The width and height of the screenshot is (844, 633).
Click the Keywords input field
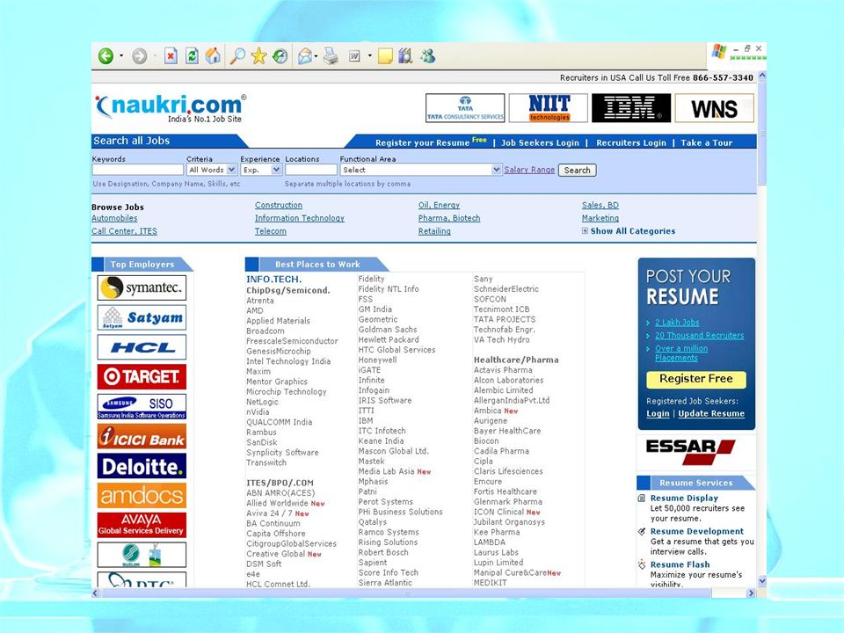pos(138,170)
